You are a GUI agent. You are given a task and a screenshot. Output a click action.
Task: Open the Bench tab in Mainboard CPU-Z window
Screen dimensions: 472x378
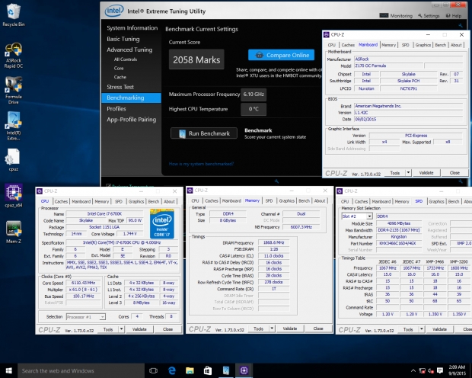tap(440, 45)
